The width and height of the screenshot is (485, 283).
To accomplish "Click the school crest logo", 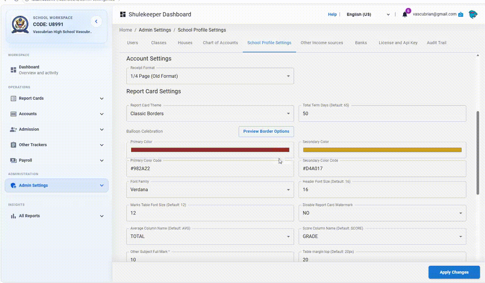I will coord(20,25).
